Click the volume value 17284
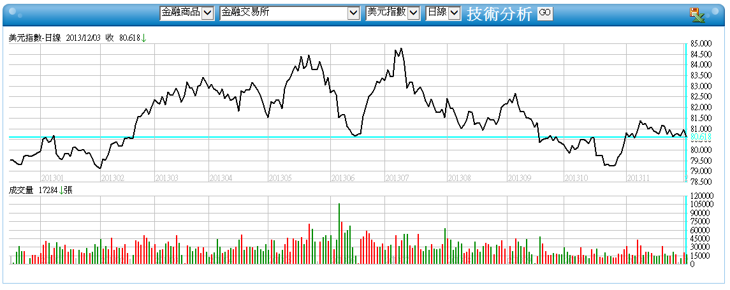The height and width of the screenshot is (290, 730). pyautogui.click(x=47, y=189)
